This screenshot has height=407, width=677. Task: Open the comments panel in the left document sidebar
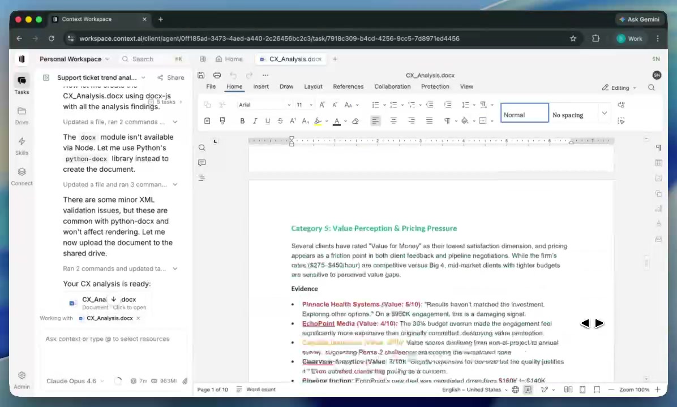(202, 163)
